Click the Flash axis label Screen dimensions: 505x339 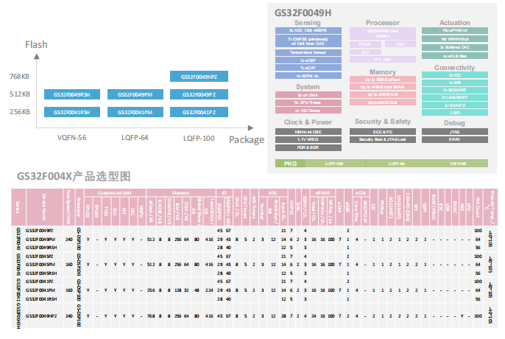point(36,44)
